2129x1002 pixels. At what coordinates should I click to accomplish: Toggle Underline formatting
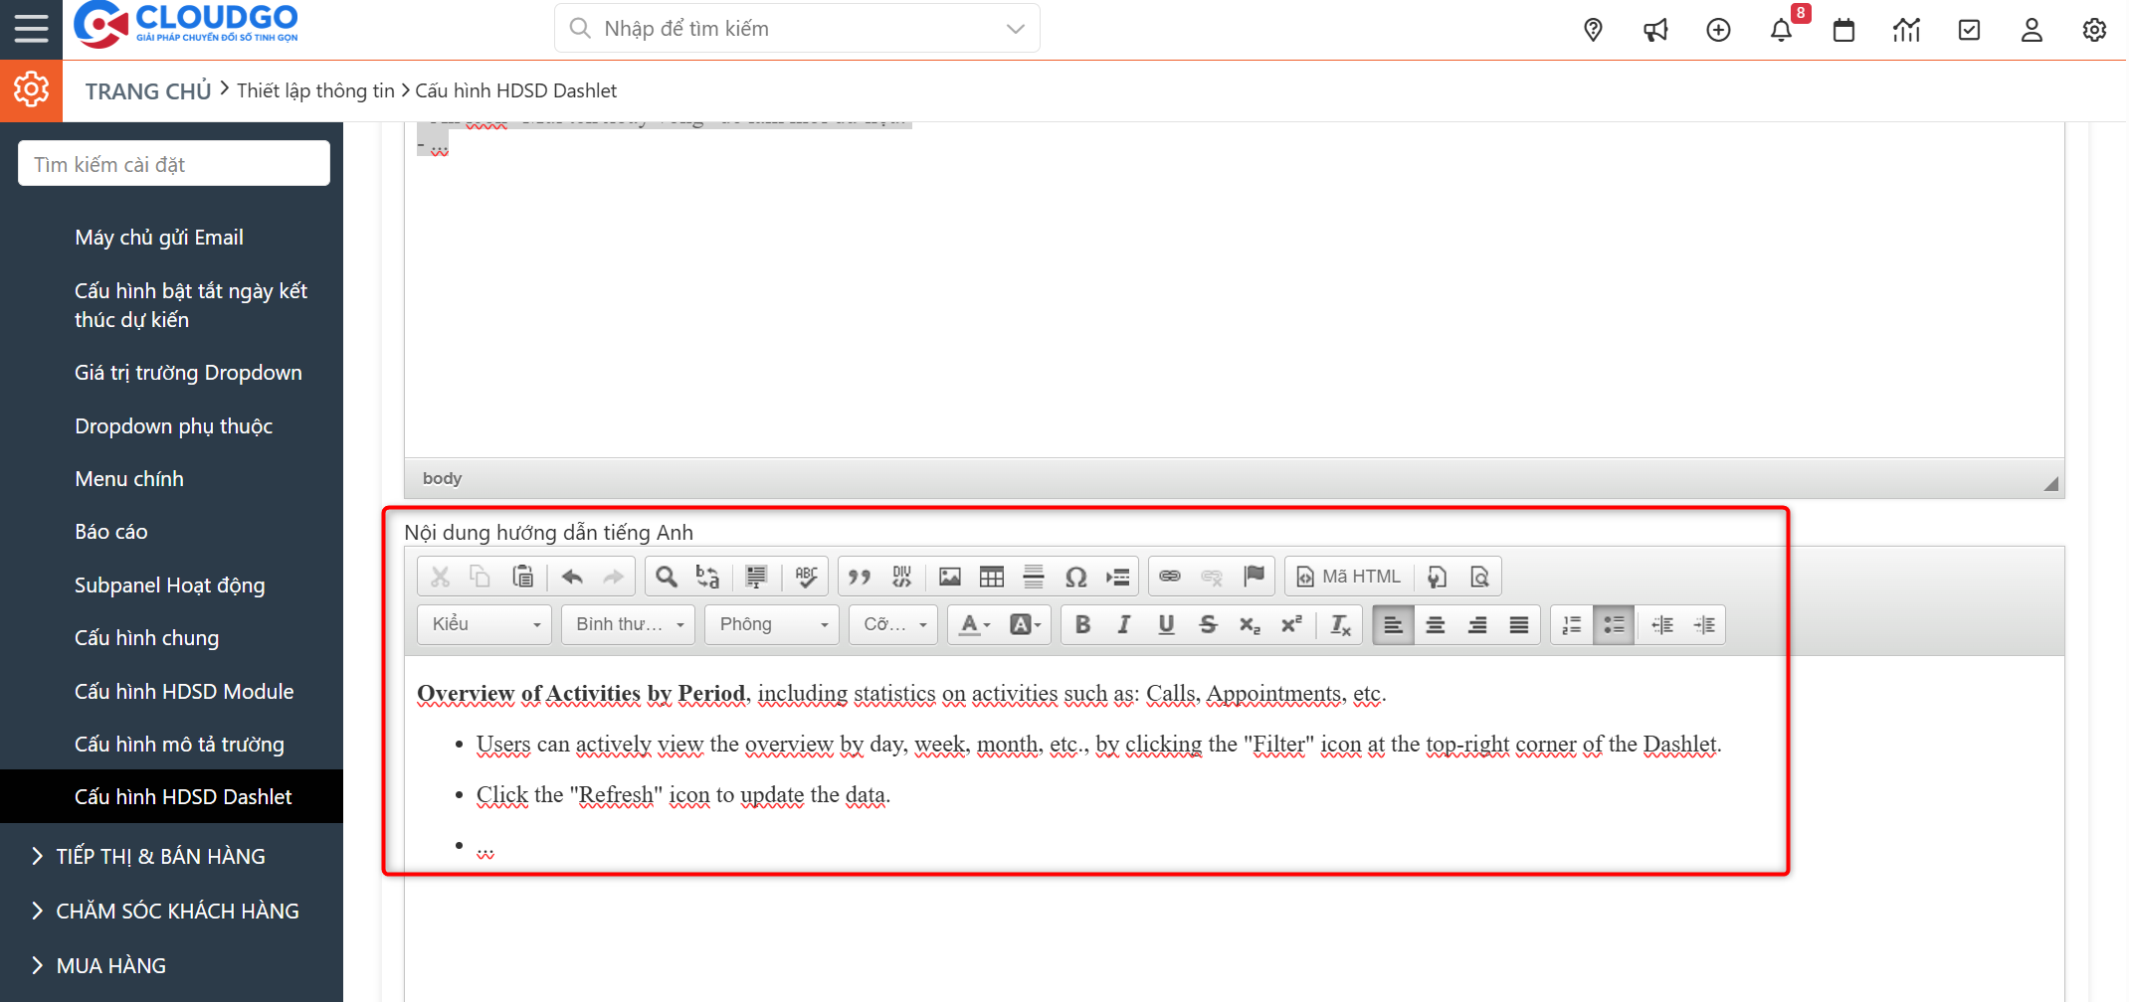(x=1166, y=624)
